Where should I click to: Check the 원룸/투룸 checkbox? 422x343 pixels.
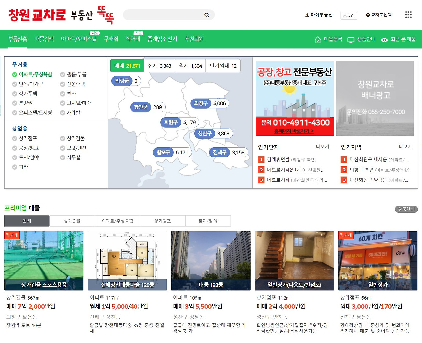click(62, 74)
